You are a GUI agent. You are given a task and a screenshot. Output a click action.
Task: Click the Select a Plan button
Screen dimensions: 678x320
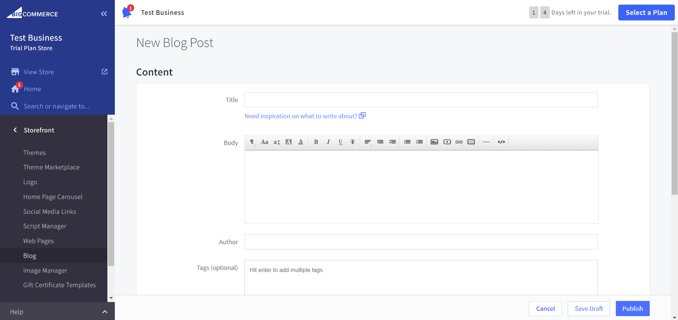(x=646, y=13)
